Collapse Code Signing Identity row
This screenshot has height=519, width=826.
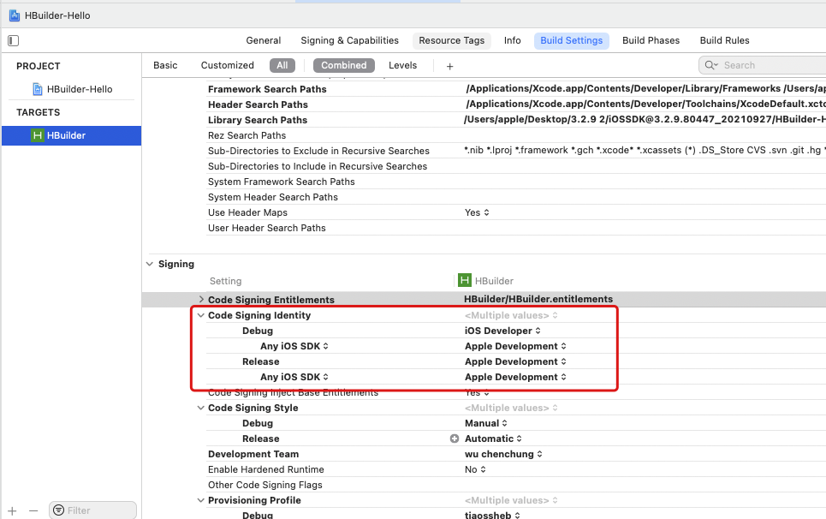pyautogui.click(x=200, y=315)
